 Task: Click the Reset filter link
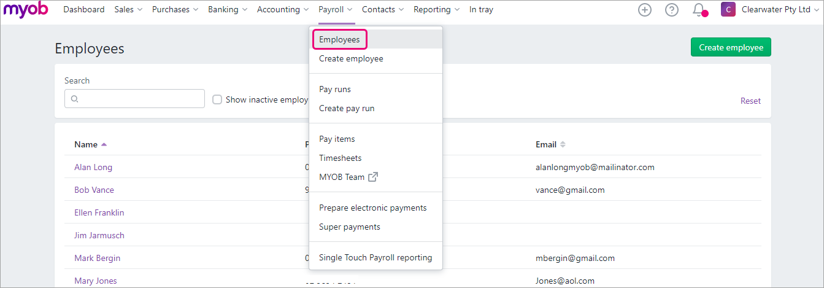[x=750, y=101]
